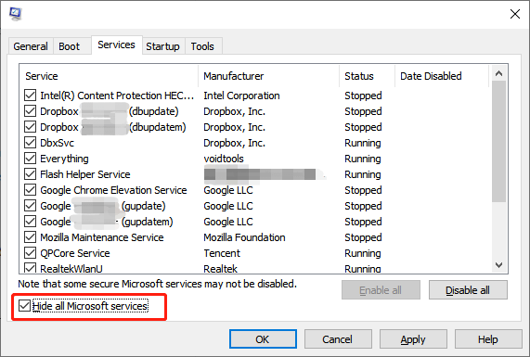Uncheck Mozilla Maintenance Service checkbox

pyautogui.click(x=31, y=237)
